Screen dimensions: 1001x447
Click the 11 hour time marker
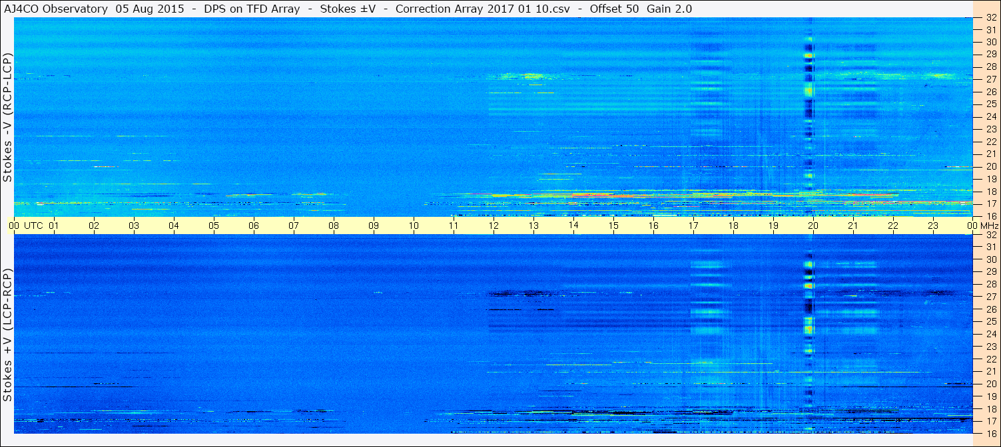[x=454, y=225]
